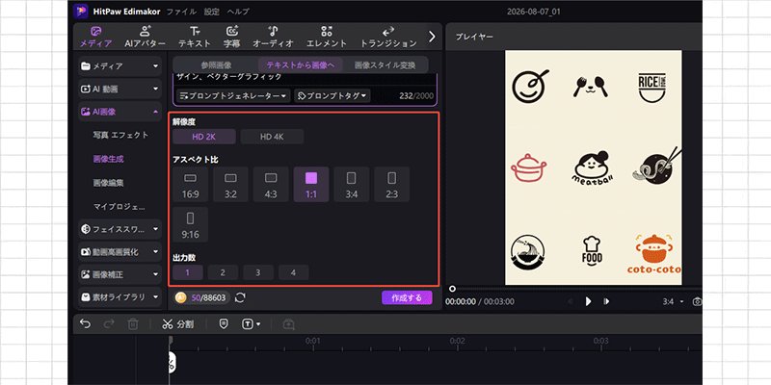
Task: Click the credit coin icon
Action: click(x=180, y=297)
